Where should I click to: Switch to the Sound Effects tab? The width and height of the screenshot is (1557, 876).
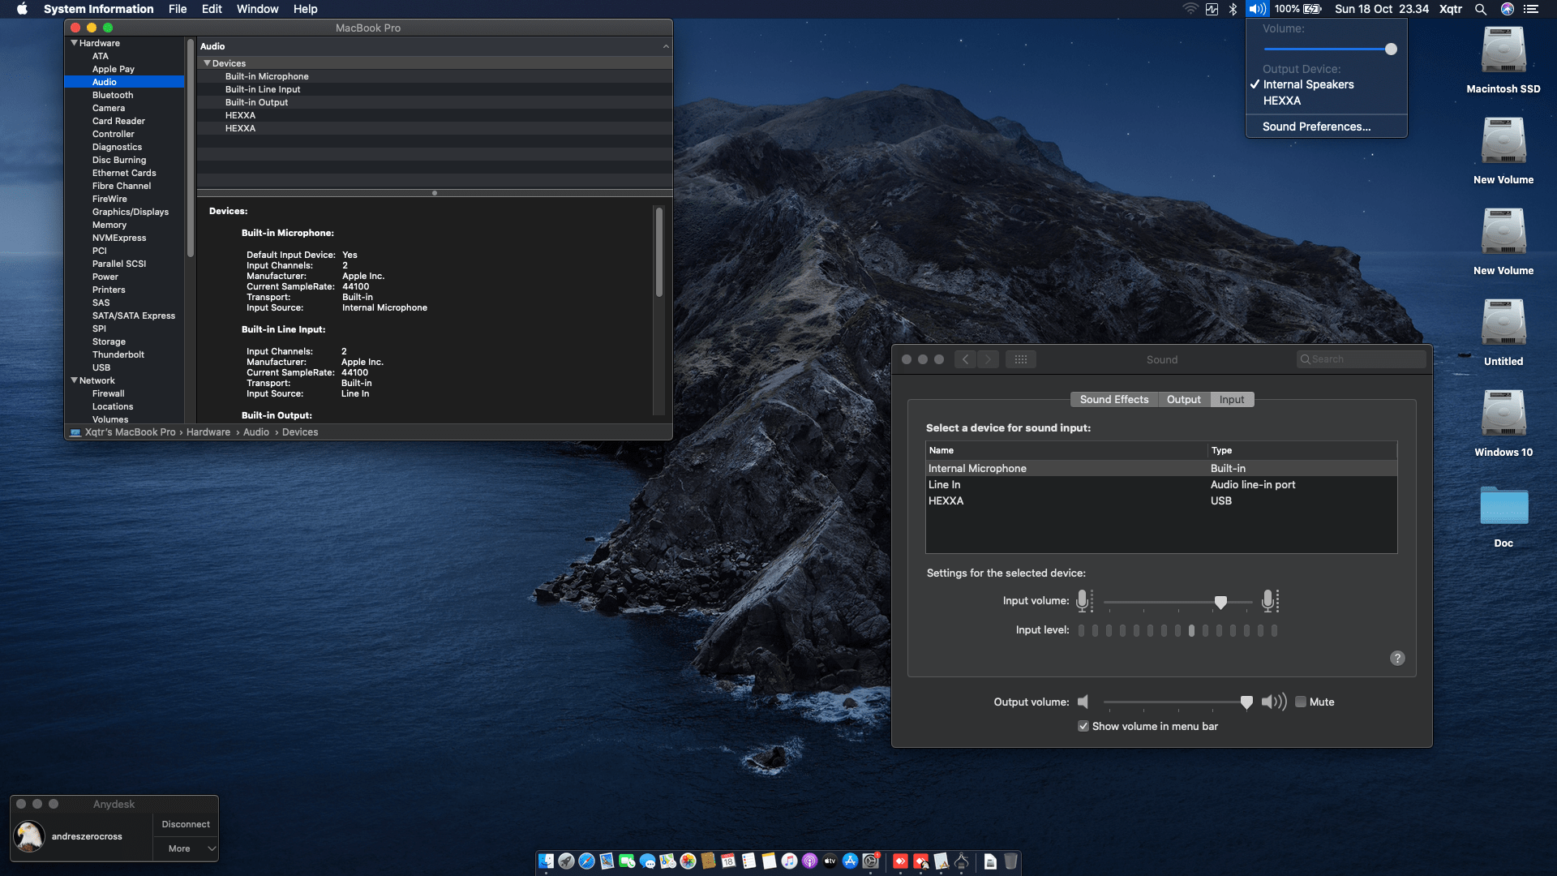tap(1114, 400)
